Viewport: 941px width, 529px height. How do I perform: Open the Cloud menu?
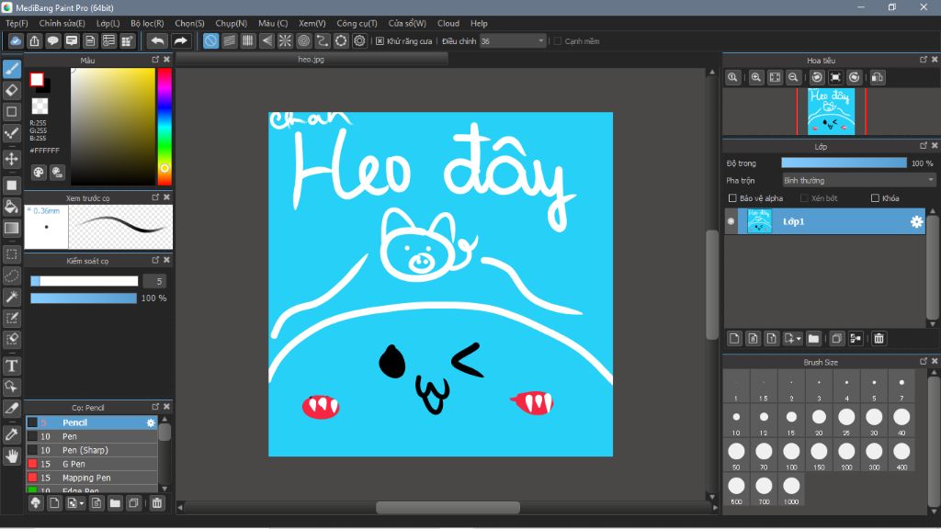pyautogui.click(x=448, y=23)
